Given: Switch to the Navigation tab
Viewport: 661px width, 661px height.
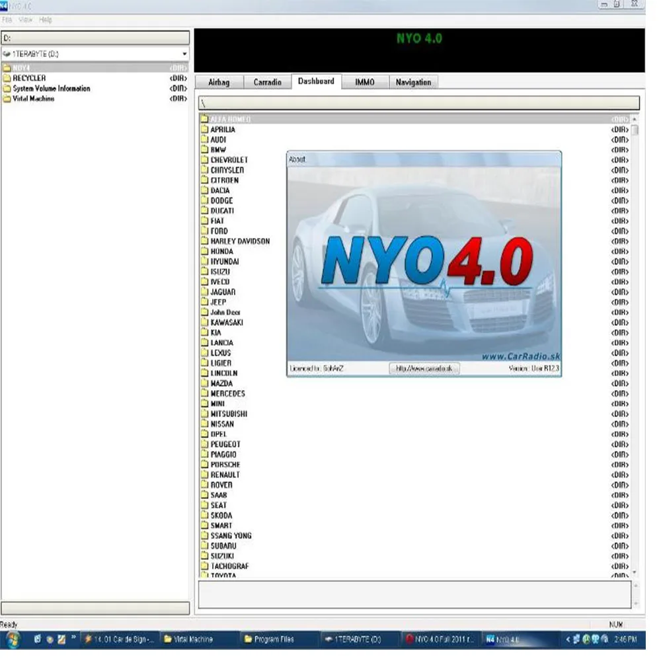Looking at the screenshot, I should (413, 82).
